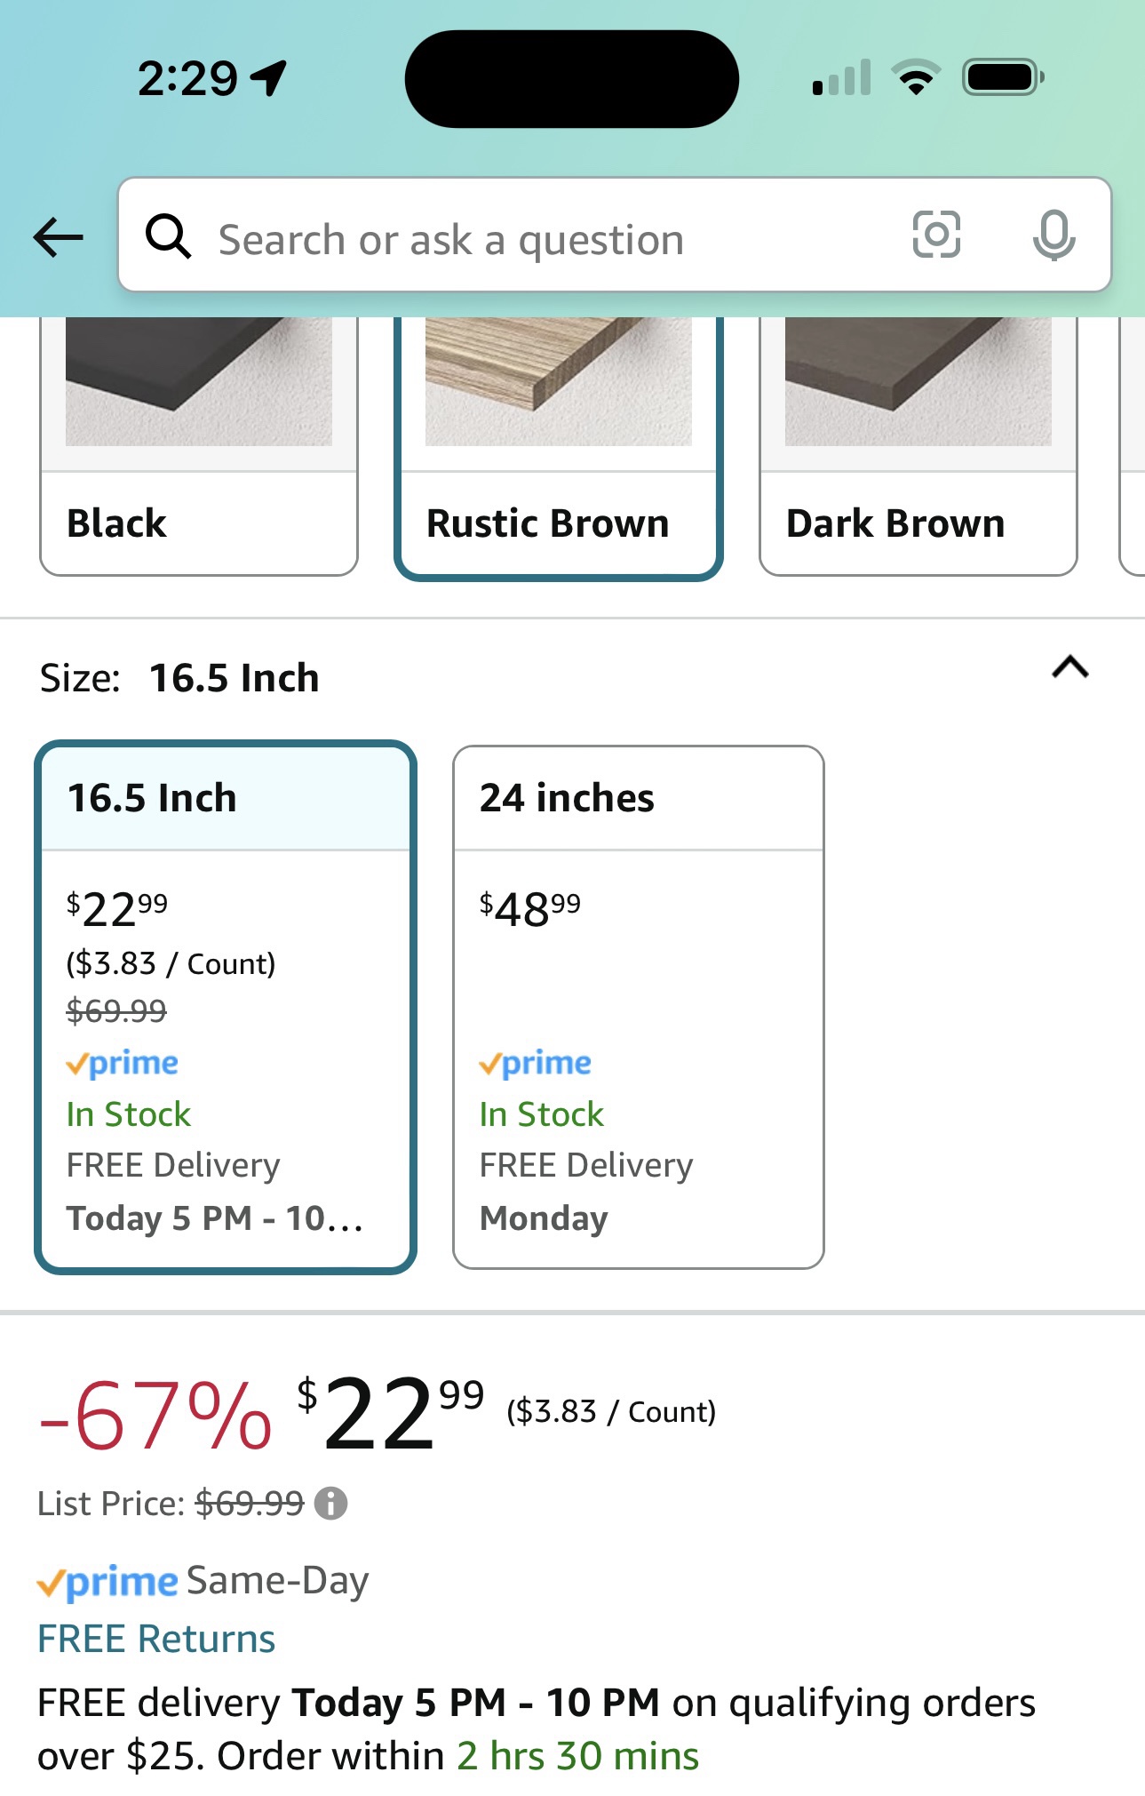
Task: Tap the microphone voice search icon
Action: 1054,235
